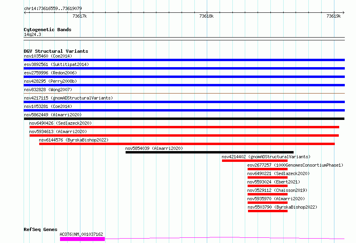Open the ACOT6|NM_001037162 gene label
This screenshot has width=356, height=243.
point(81,234)
